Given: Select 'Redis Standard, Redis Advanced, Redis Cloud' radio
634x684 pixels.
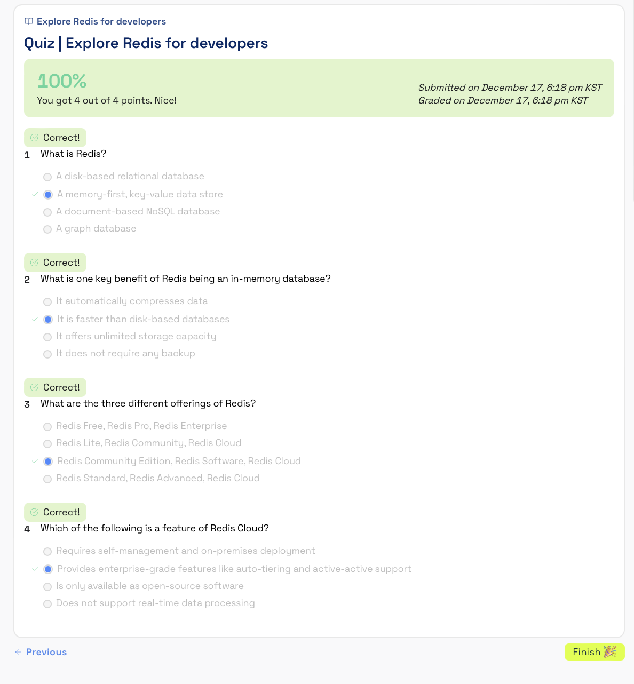Looking at the screenshot, I should tap(47, 479).
